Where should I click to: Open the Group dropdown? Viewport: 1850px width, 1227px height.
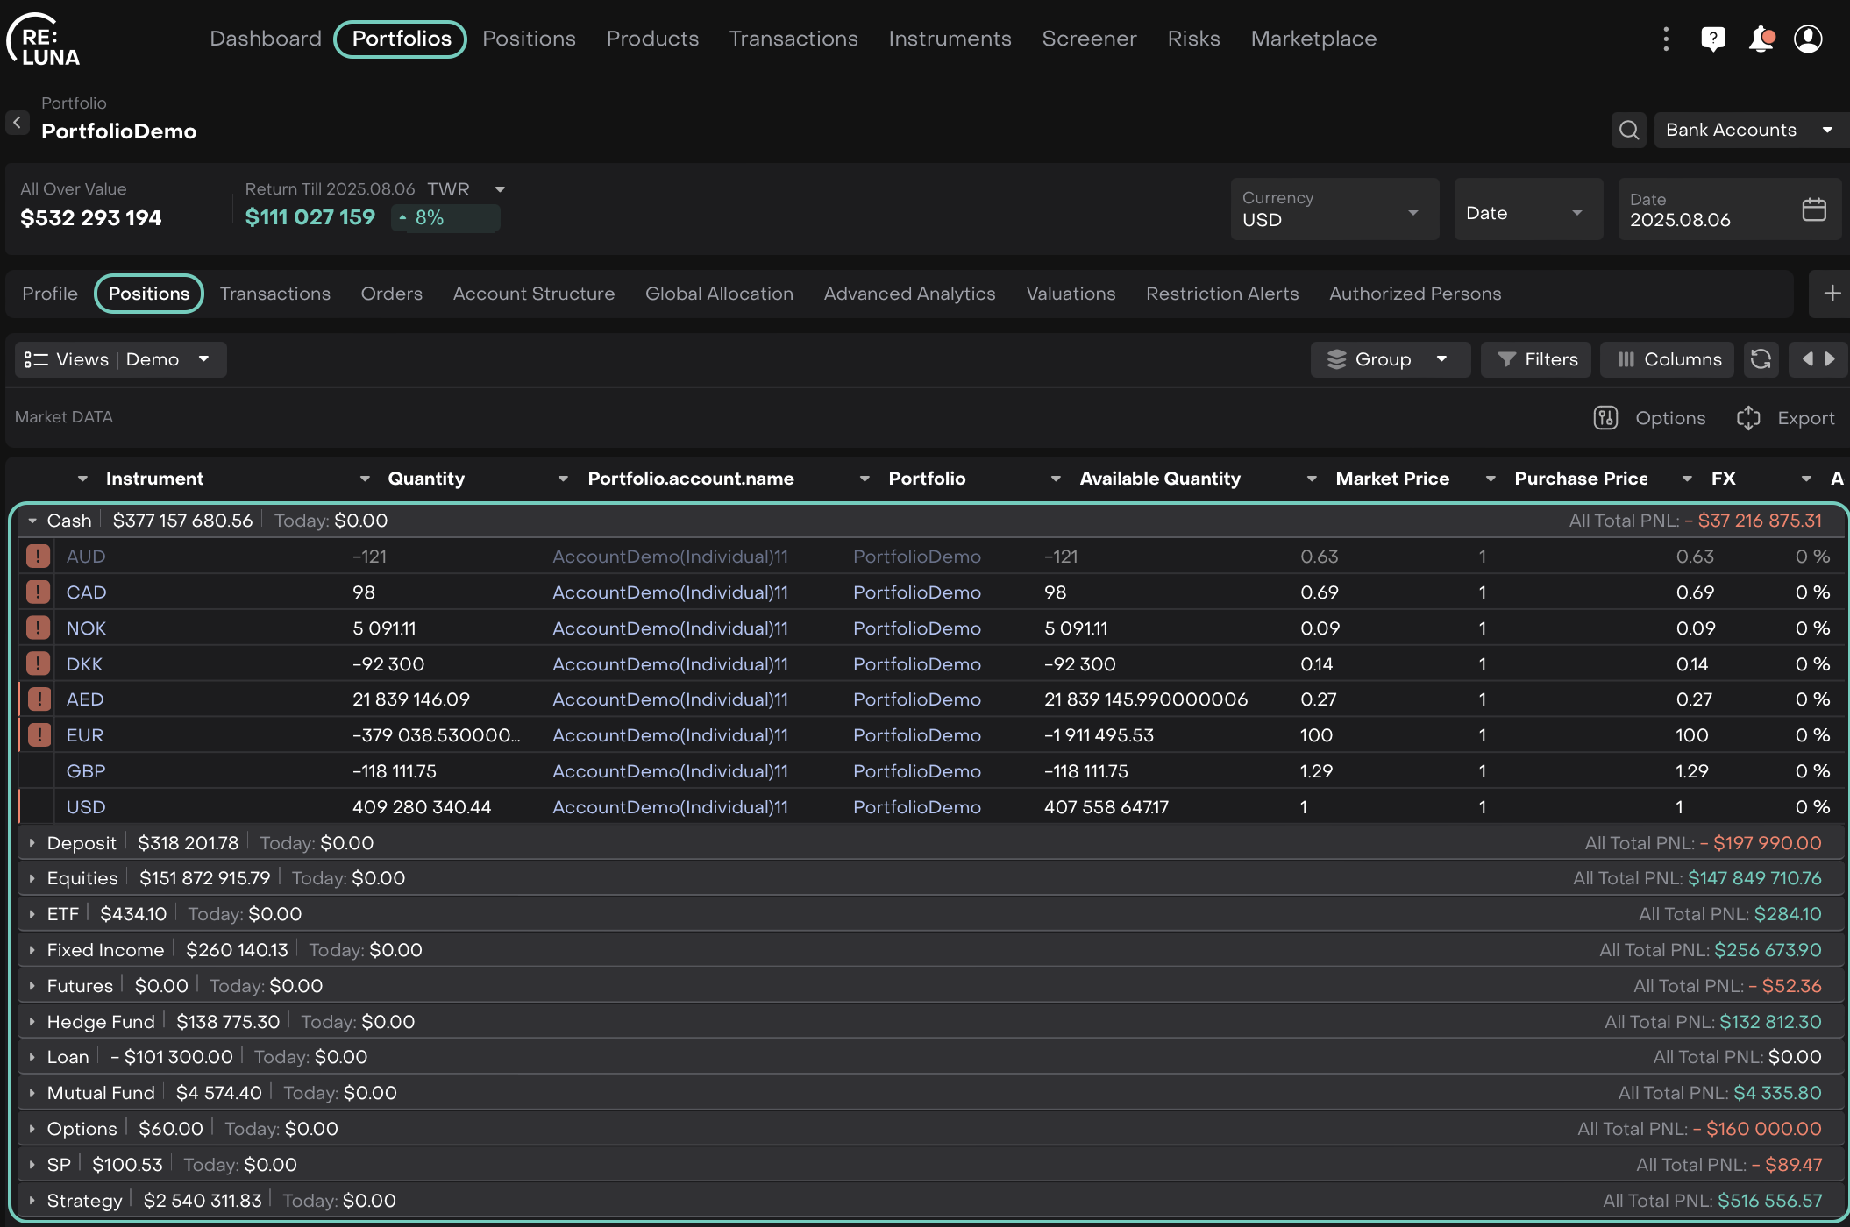(1389, 359)
